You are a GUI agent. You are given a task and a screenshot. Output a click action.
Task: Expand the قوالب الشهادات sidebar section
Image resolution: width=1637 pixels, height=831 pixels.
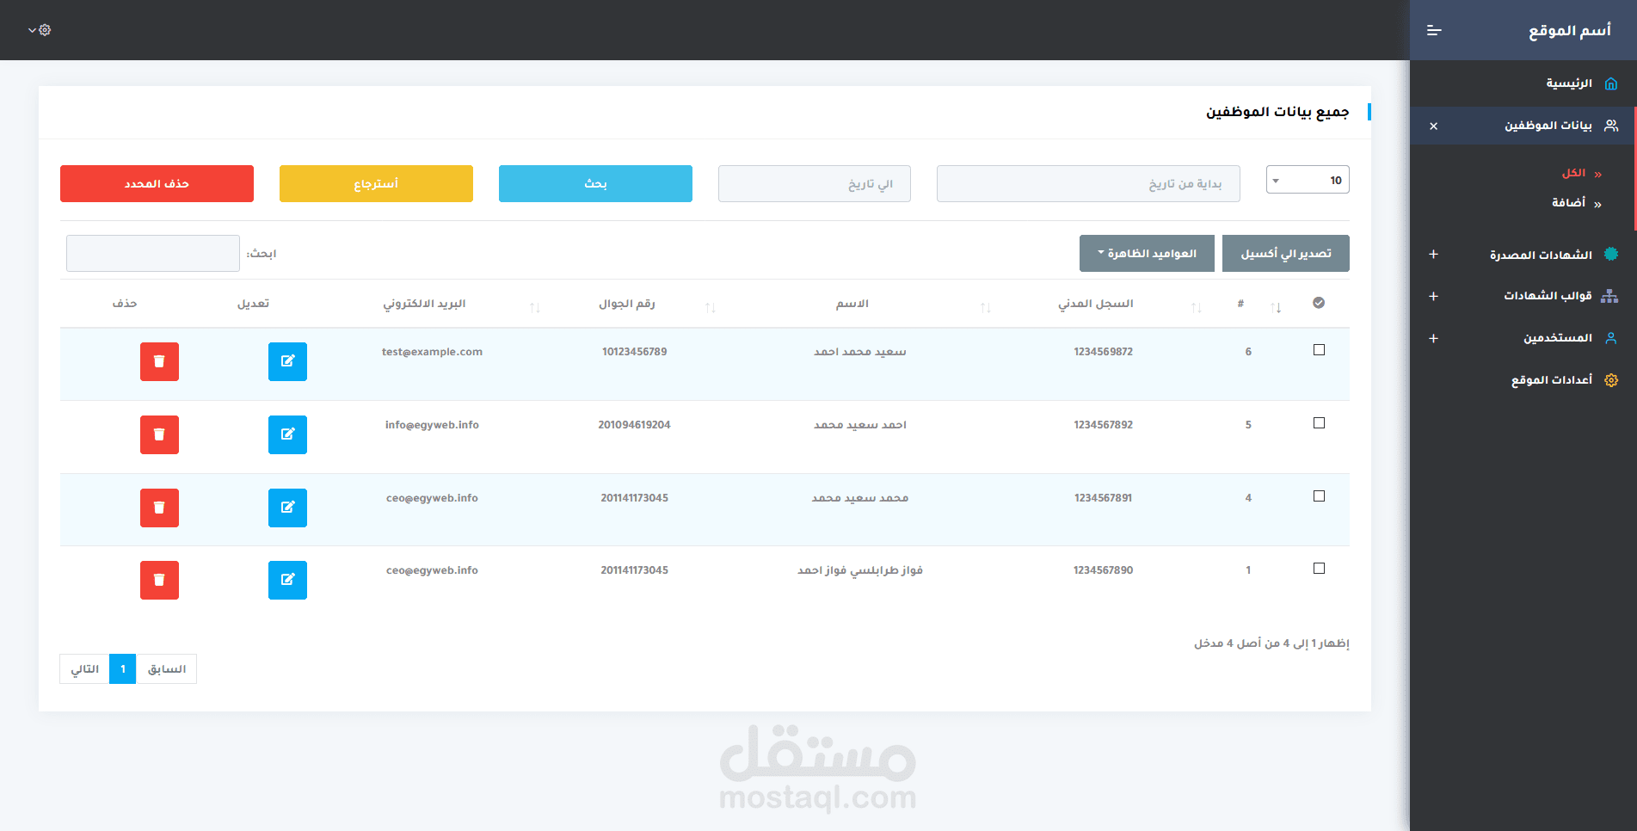click(1433, 296)
